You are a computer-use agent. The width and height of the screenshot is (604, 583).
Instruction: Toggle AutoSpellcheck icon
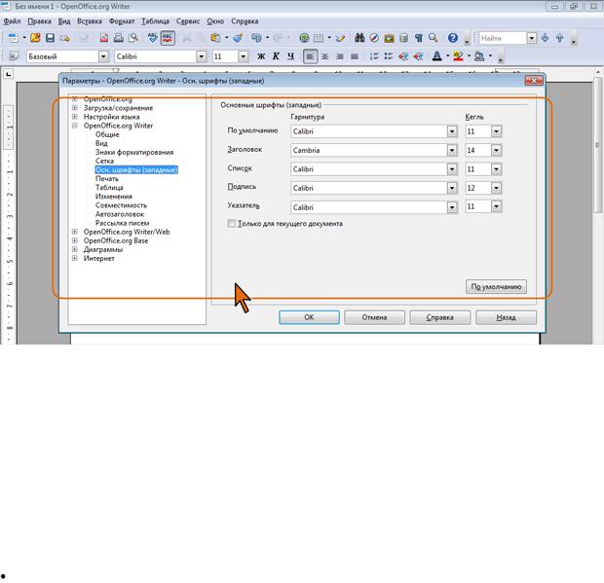(x=168, y=38)
